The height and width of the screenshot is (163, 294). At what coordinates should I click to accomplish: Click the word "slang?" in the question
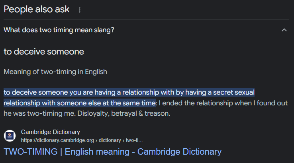coord(105,30)
